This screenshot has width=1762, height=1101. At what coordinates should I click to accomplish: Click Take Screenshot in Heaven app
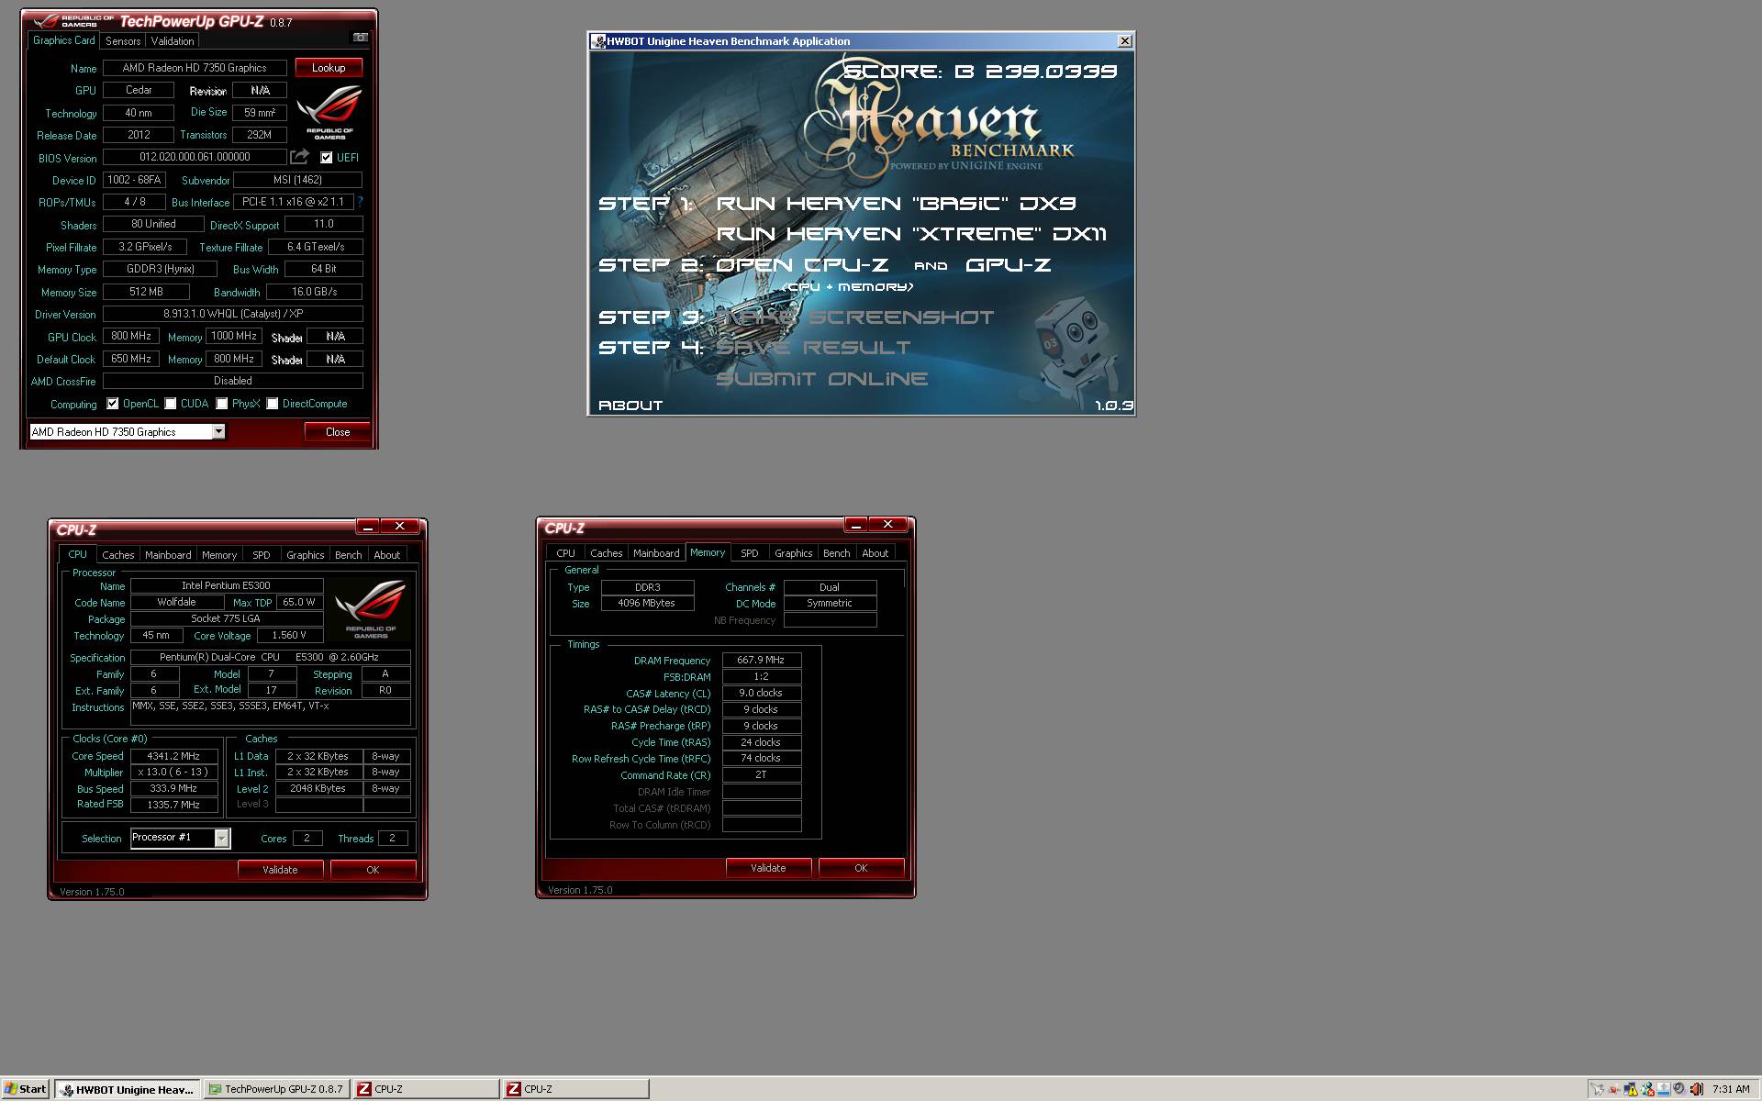[x=855, y=317]
